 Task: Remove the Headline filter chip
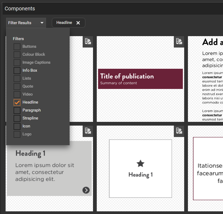click(x=78, y=23)
